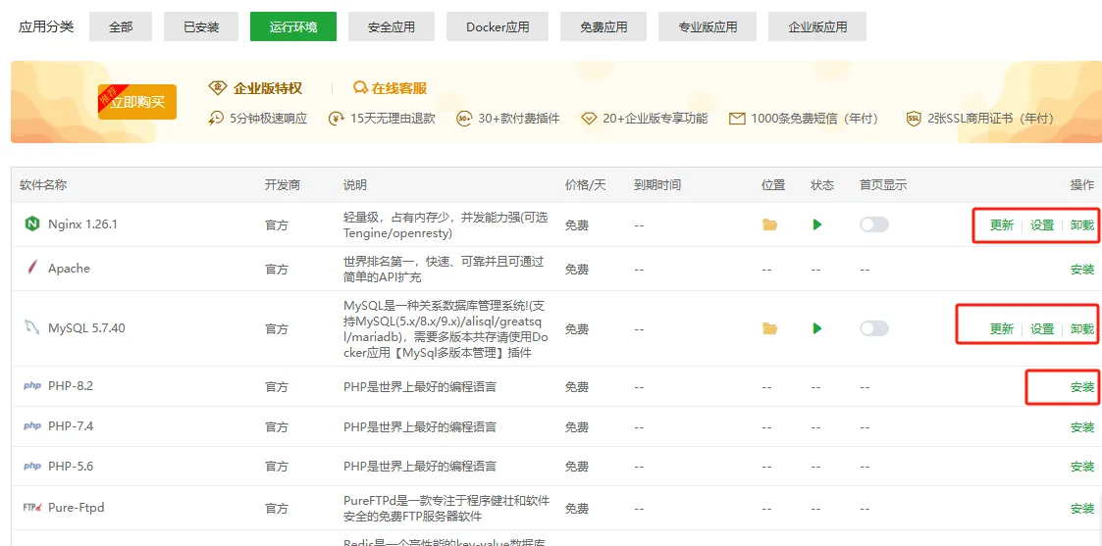Click the 首页显示 column header
This screenshot has height=546, width=1102.
[883, 185]
